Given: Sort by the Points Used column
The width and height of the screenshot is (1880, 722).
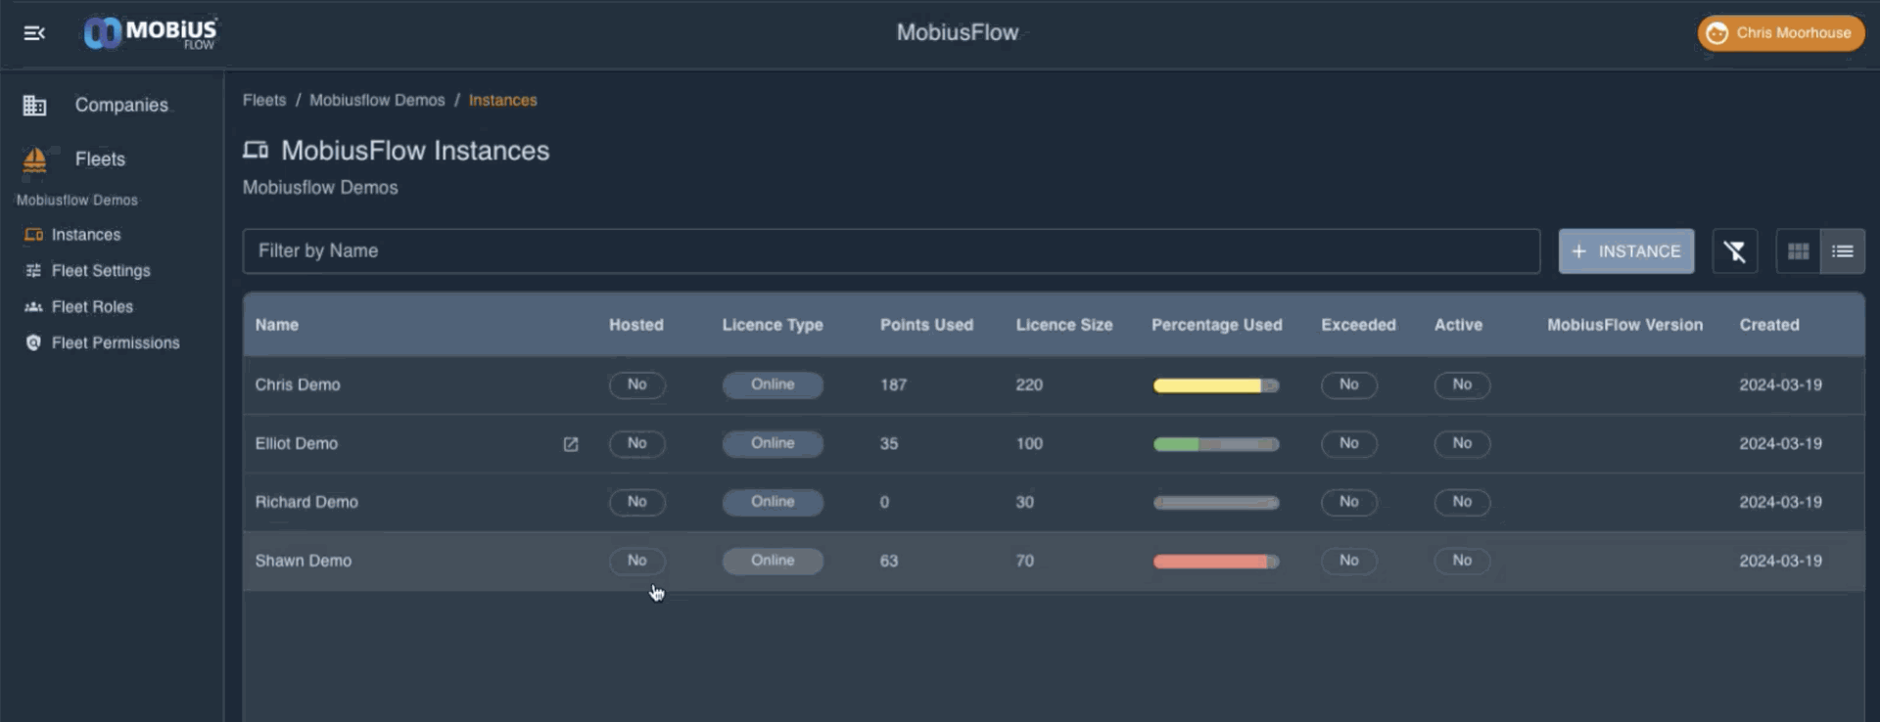Looking at the screenshot, I should coord(925,325).
